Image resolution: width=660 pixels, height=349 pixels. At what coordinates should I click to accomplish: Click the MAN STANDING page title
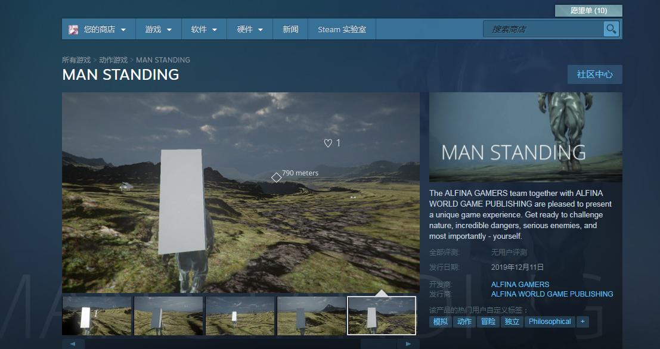(x=121, y=74)
